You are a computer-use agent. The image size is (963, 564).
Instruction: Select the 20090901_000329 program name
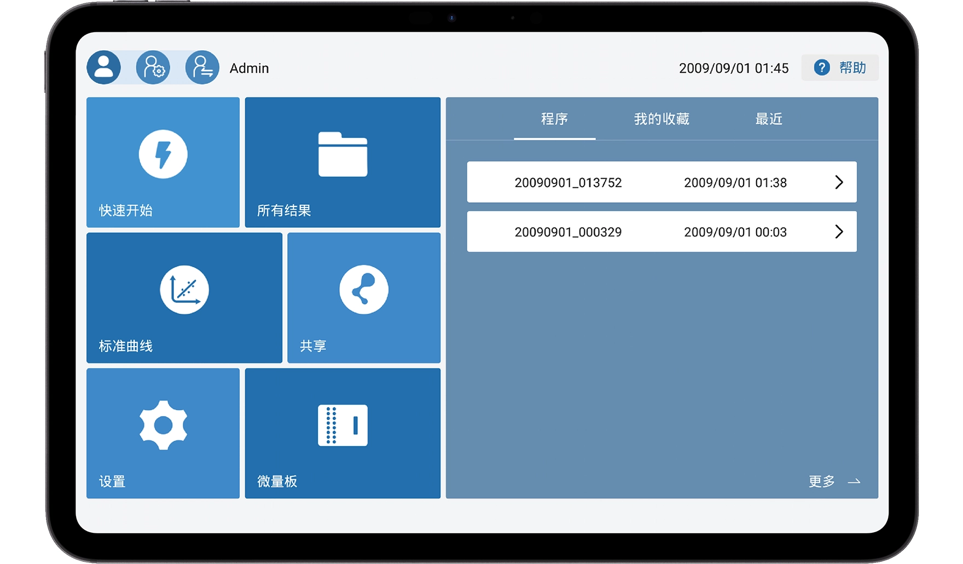tap(568, 232)
